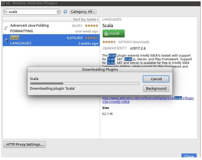The height and width of the screenshot is (160, 202).
Task: Select the Advanced Java Folding plugin row
Action: click(51, 28)
